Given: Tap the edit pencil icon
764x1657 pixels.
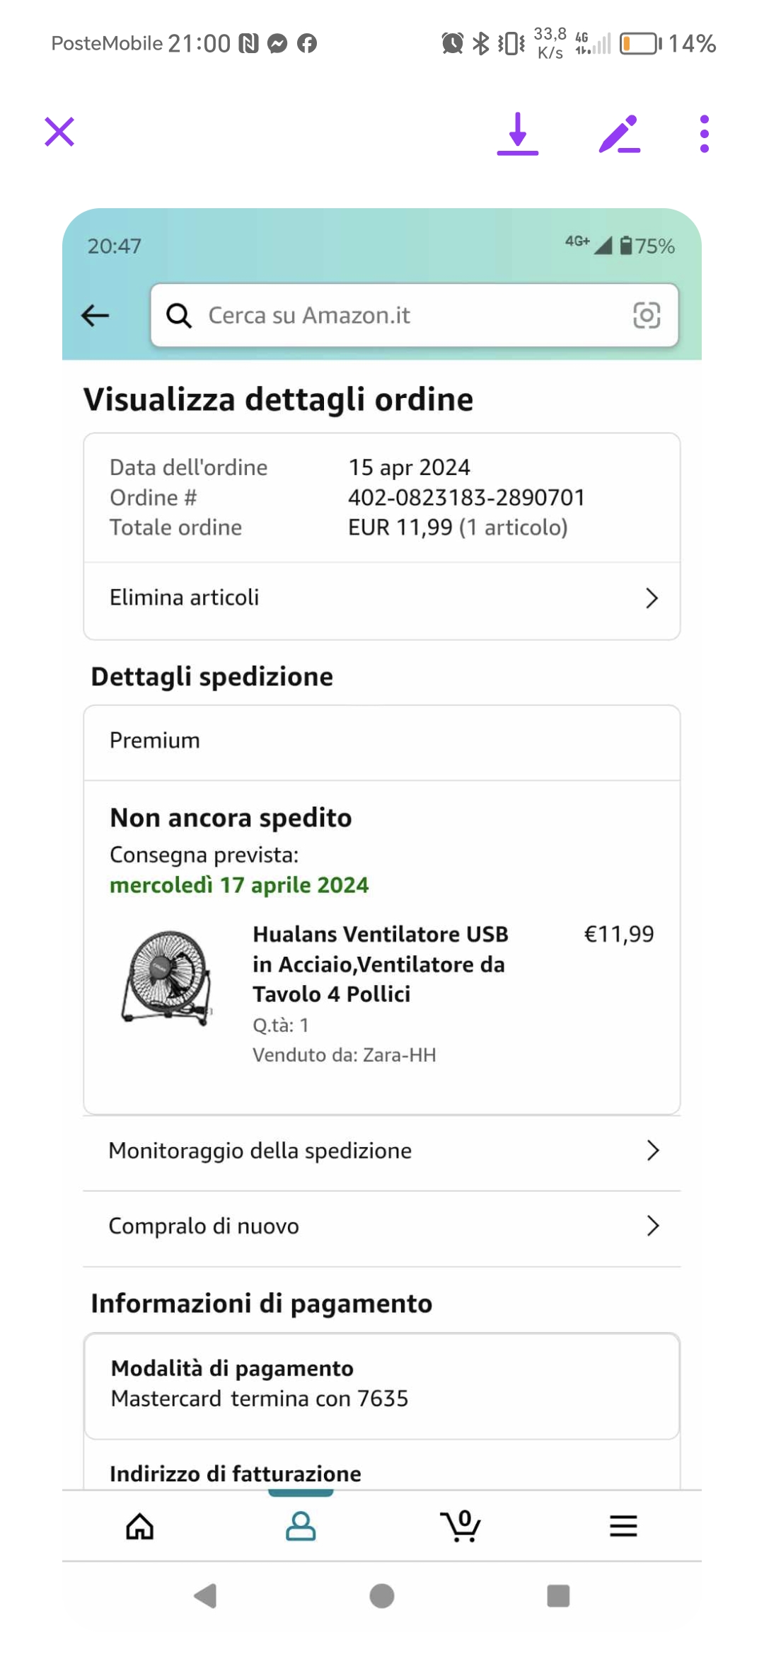Looking at the screenshot, I should (619, 133).
